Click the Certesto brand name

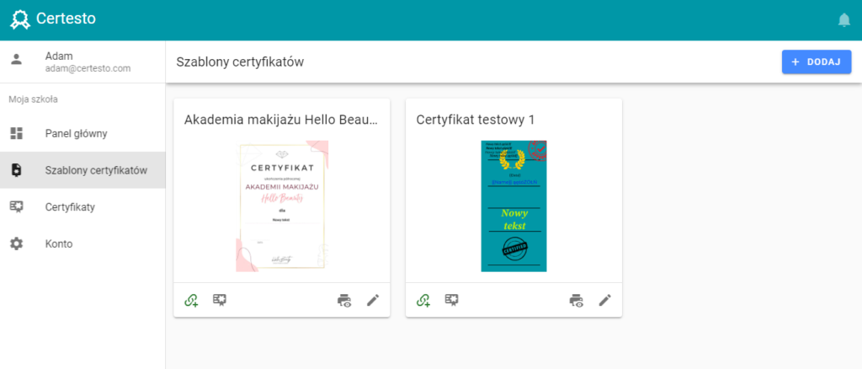tap(66, 19)
